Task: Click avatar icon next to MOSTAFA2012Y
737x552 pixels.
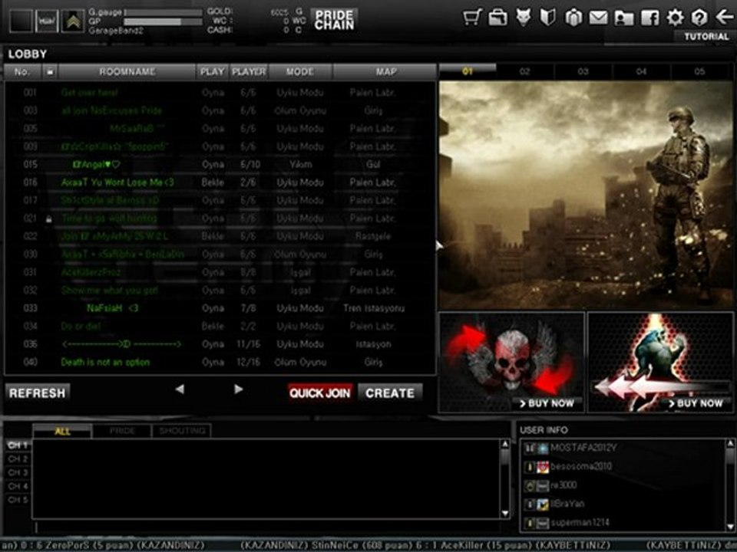Action: [543, 449]
